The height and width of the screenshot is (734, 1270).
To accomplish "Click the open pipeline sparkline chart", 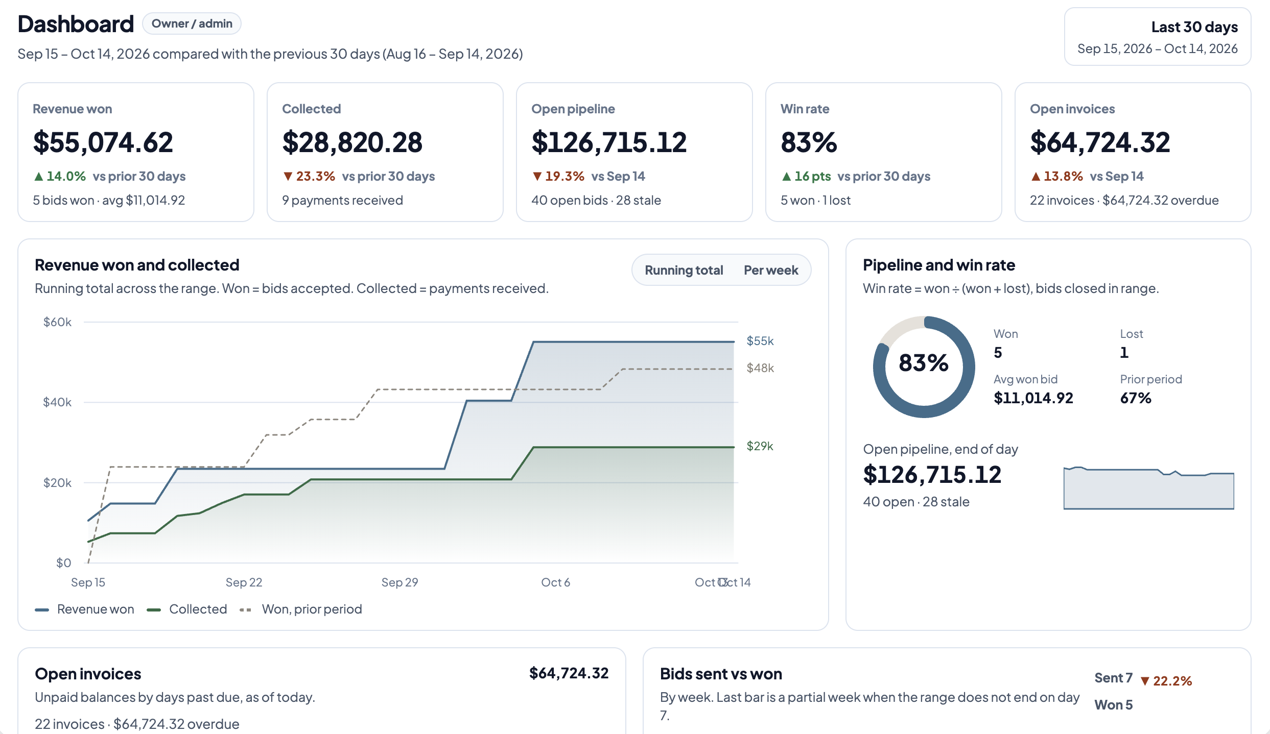I will (1148, 488).
